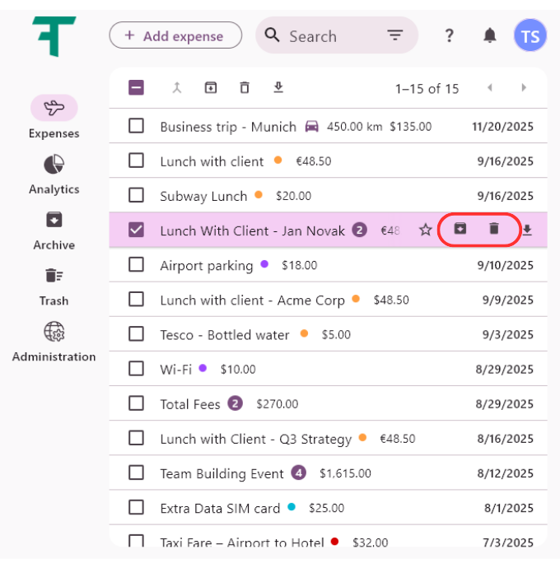Click the archive icon in top toolbar
The width and height of the screenshot is (560, 568).
[211, 88]
